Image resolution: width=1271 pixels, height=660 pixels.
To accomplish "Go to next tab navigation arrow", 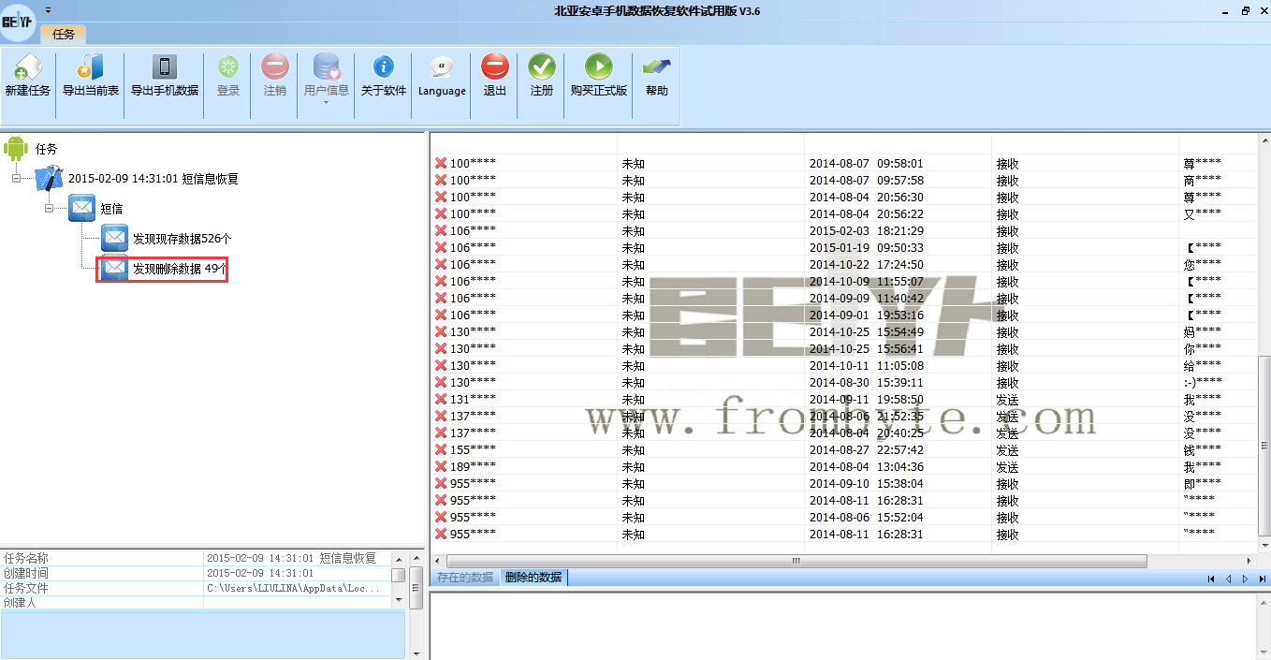I will pyautogui.click(x=1246, y=579).
